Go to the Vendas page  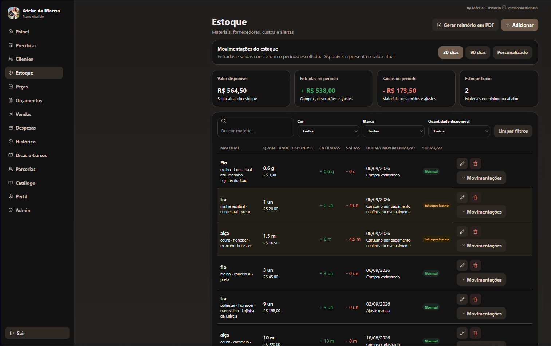click(x=34, y=114)
